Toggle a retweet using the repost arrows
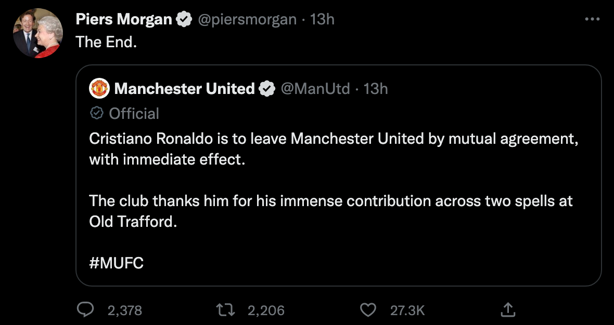 [225, 310]
